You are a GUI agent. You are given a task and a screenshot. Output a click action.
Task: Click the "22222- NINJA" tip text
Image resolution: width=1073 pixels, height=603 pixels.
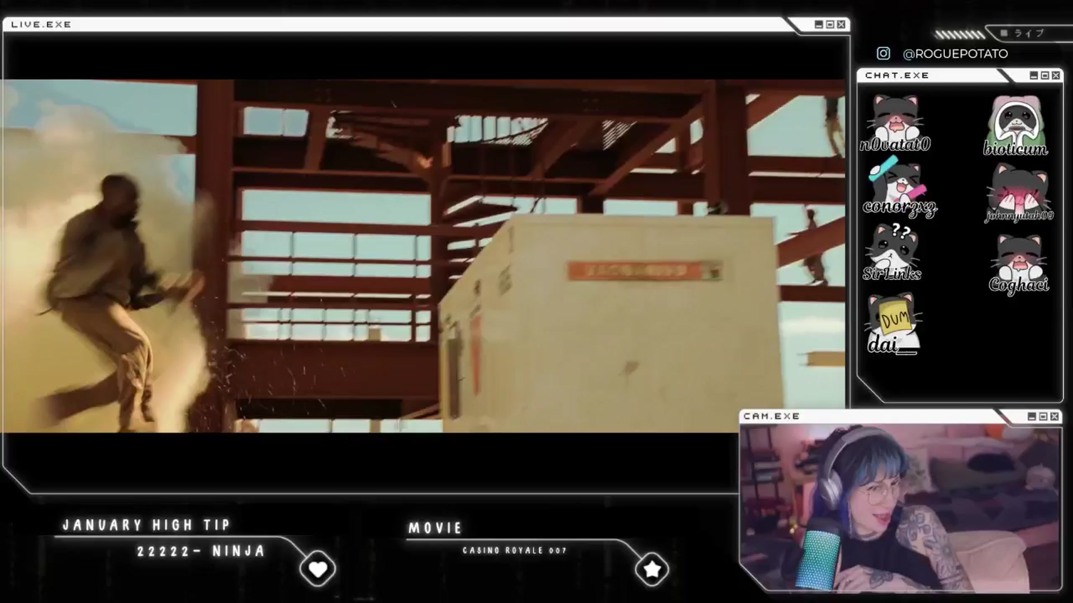coord(201,551)
